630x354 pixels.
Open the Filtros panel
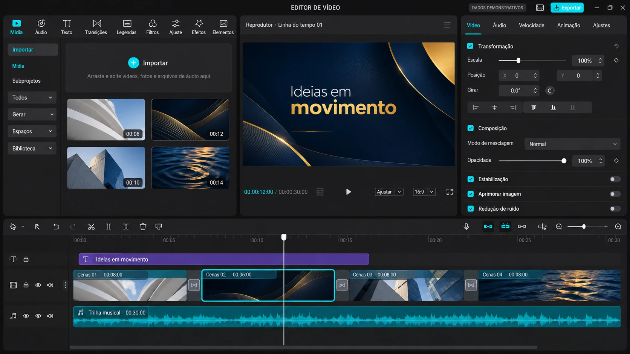pyautogui.click(x=153, y=27)
